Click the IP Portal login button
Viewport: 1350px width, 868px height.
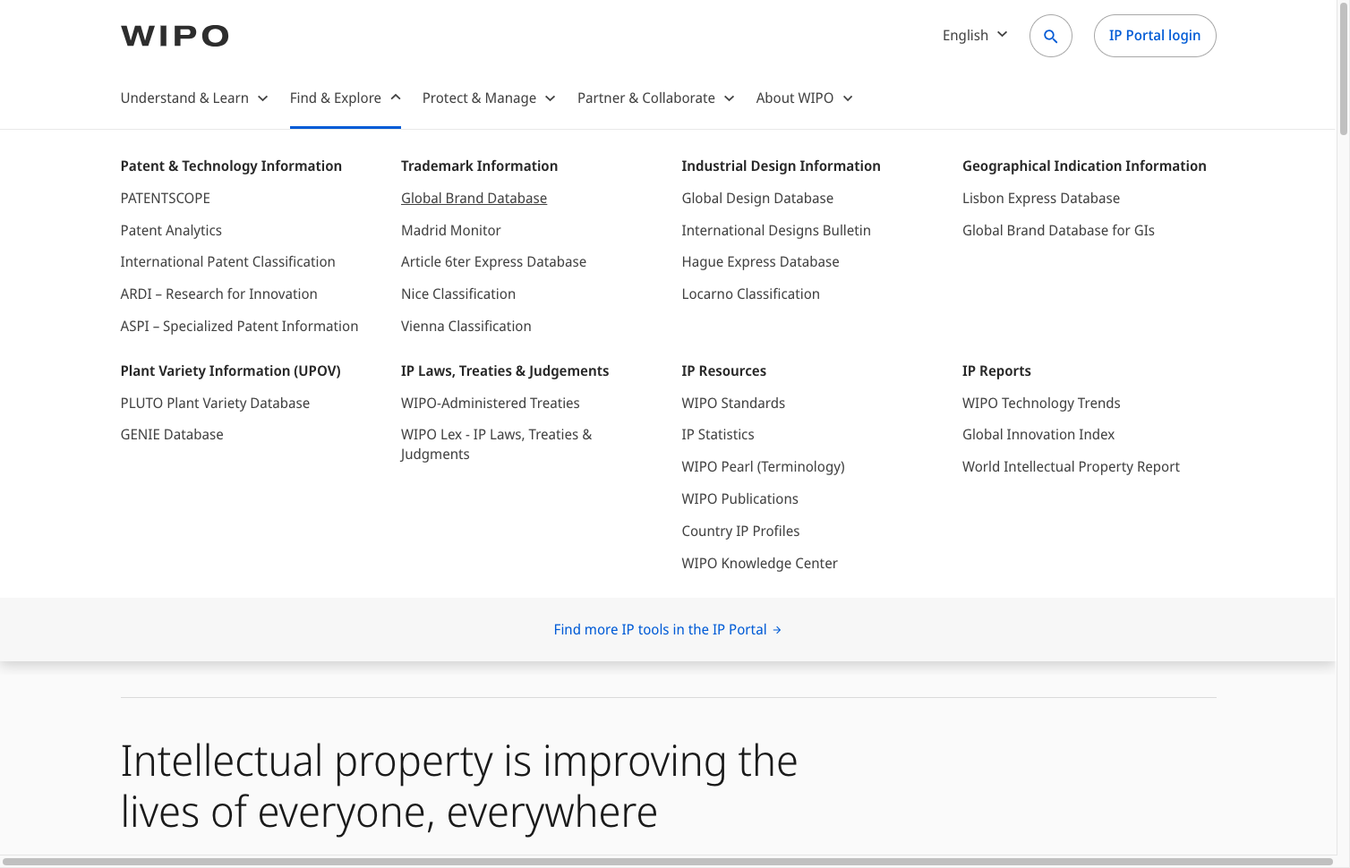click(x=1155, y=36)
